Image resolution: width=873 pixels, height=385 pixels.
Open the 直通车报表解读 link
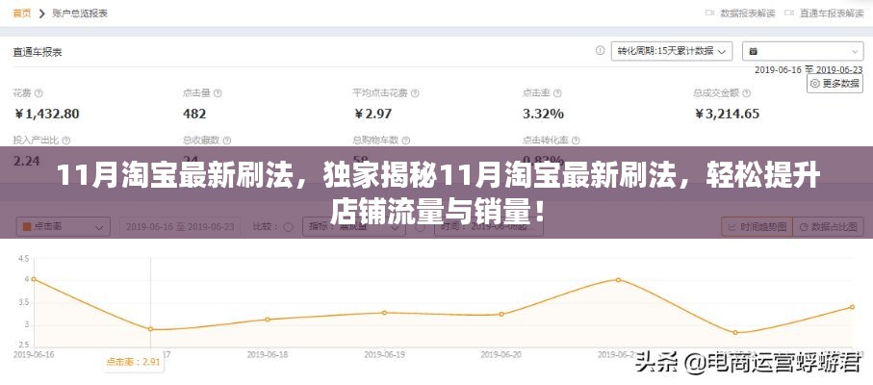click(x=832, y=13)
